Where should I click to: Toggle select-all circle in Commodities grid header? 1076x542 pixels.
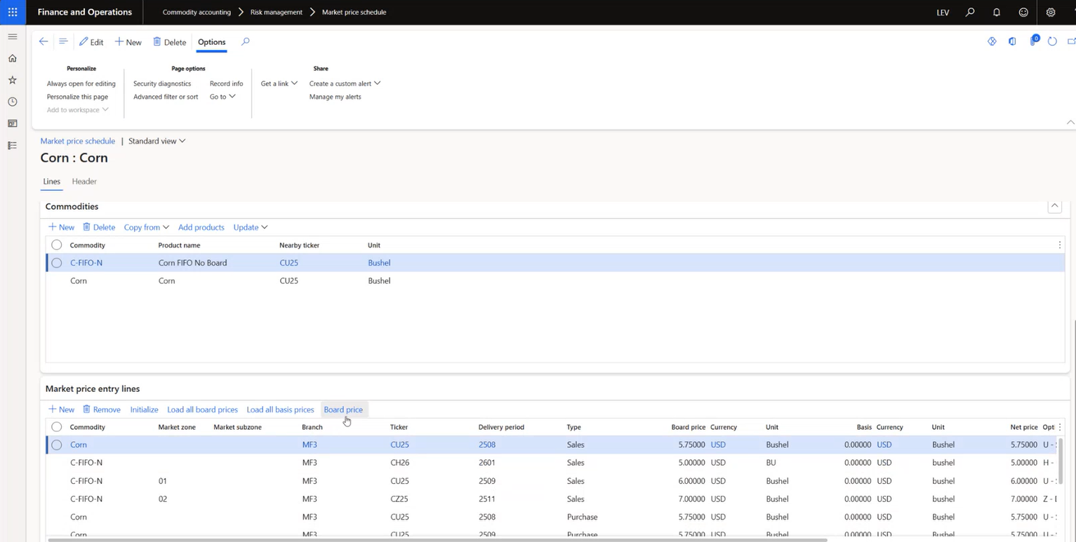pyautogui.click(x=57, y=245)
